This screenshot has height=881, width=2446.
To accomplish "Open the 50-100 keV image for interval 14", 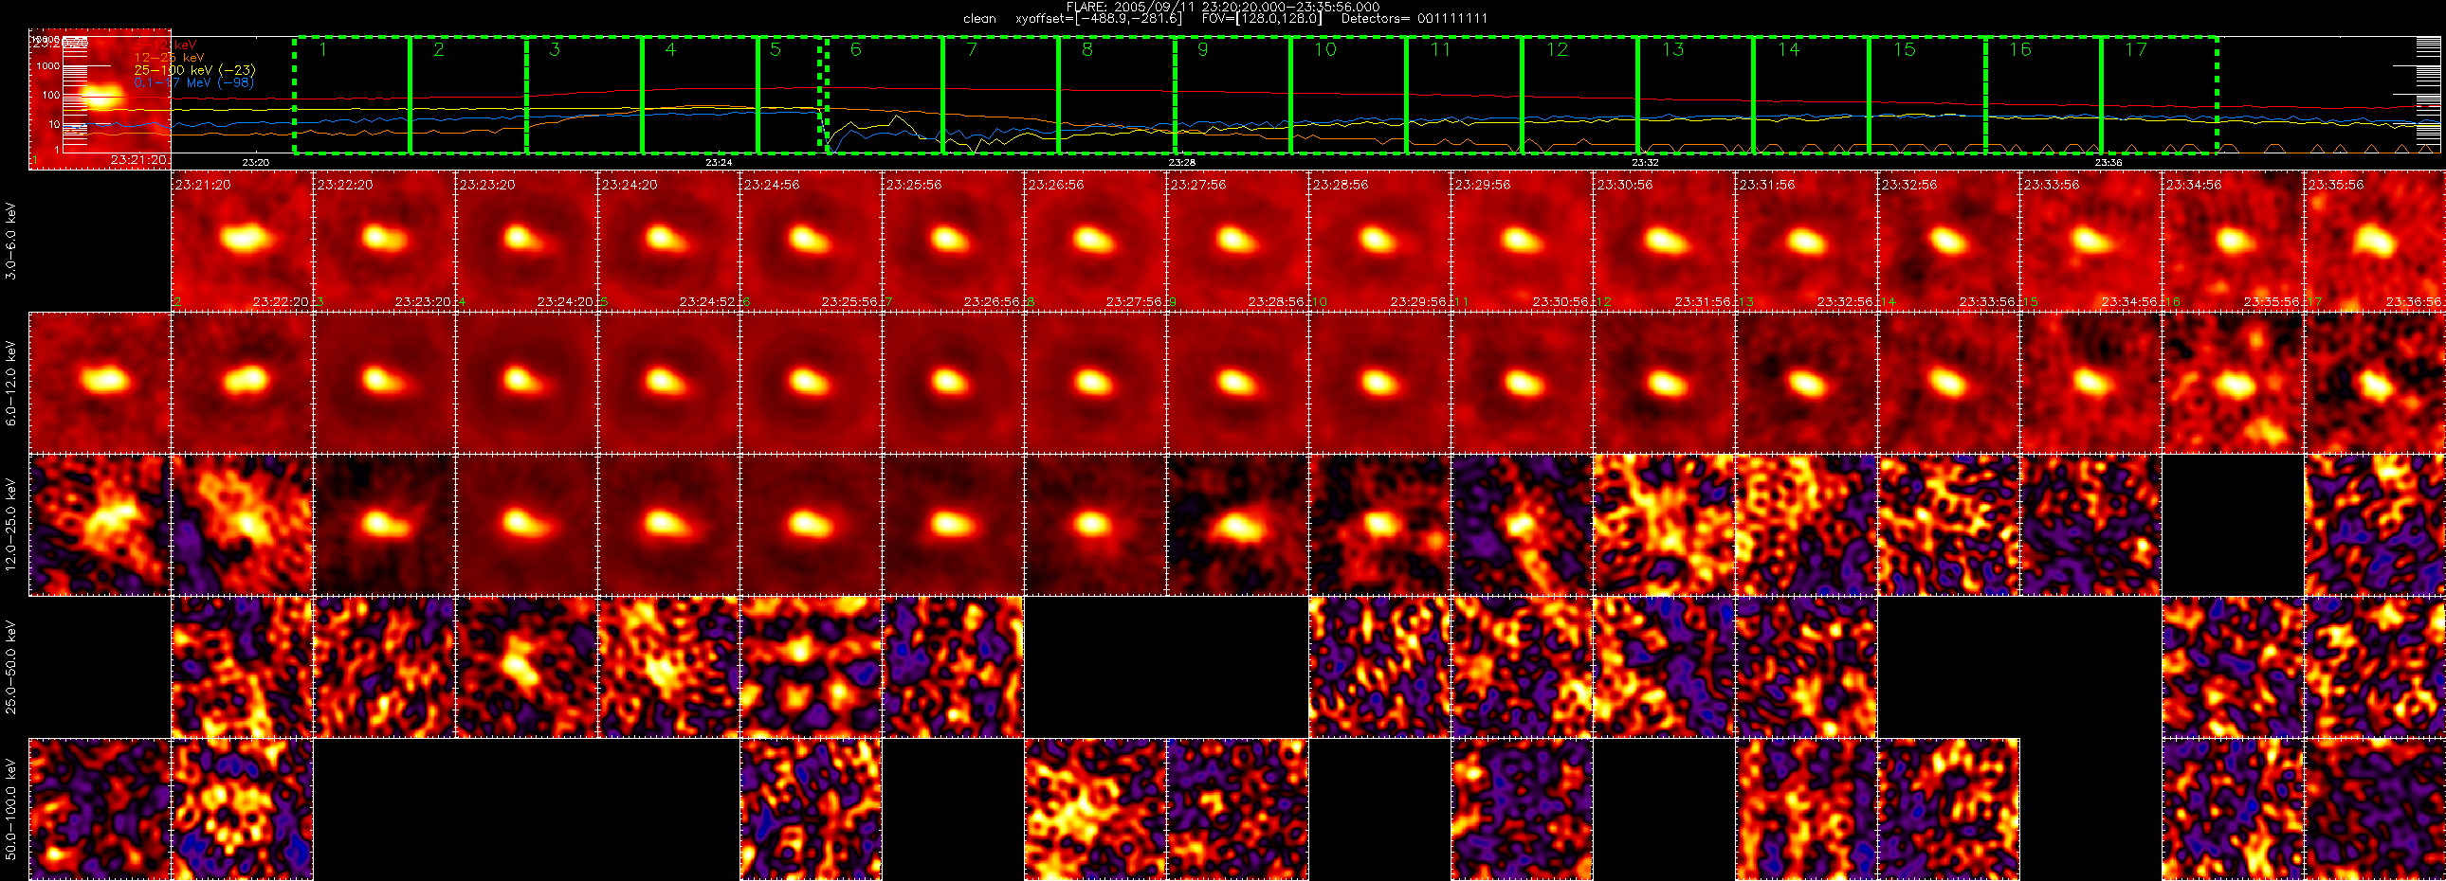I will [x=1948, y=810].
